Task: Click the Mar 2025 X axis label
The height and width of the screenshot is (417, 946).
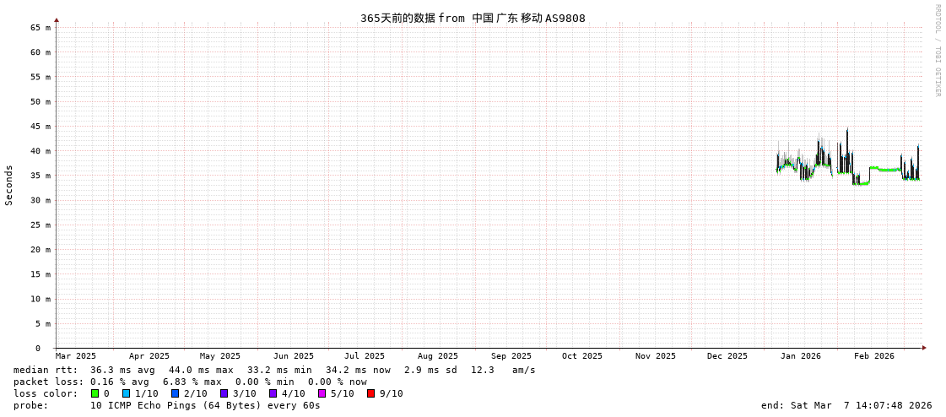Action: click(76, 356)
